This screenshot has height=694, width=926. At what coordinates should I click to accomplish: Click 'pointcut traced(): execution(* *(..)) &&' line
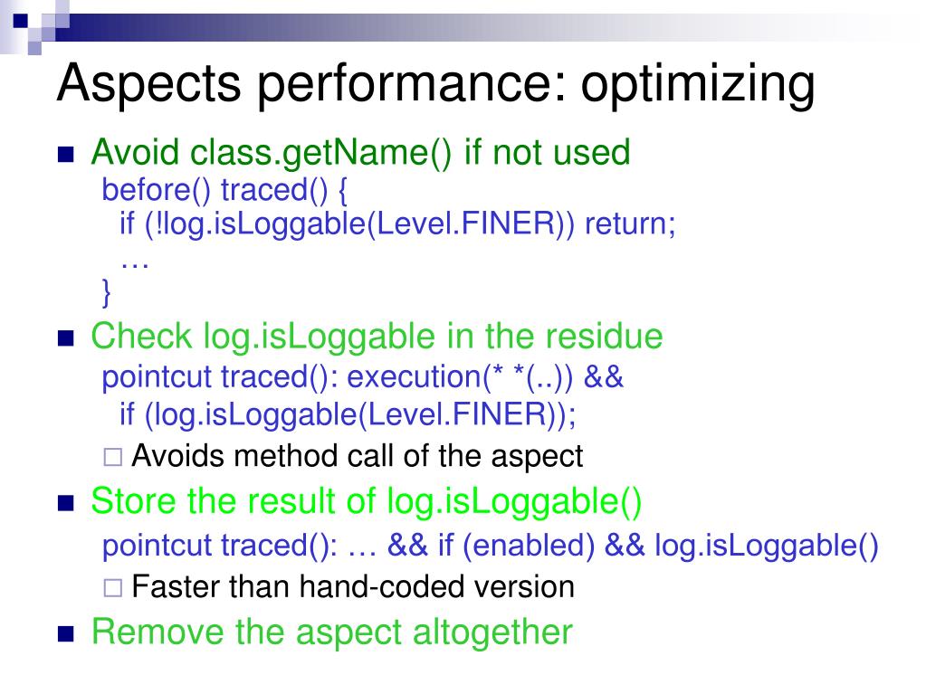pos(363,377)
